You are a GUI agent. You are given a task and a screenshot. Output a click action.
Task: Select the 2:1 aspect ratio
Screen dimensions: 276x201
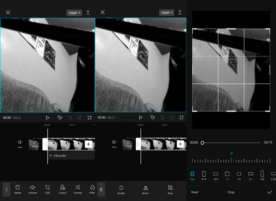click(251, 176)
